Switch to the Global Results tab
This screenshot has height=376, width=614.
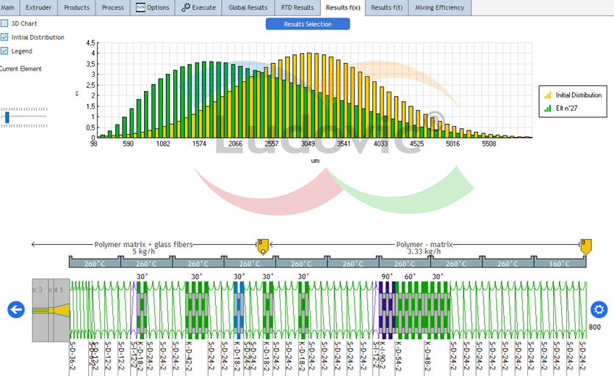click(248, 7)
